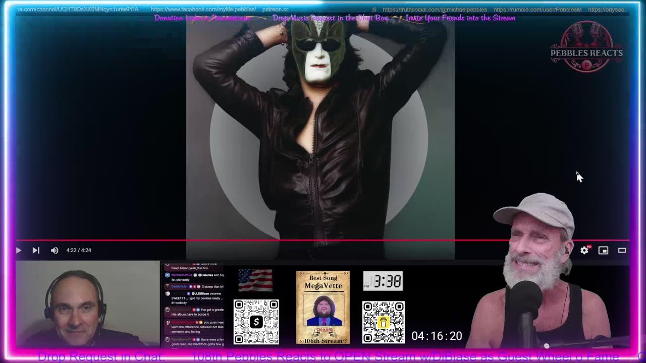Seek along the red progress bar
646x363 pixels.
tap(323, 240)
